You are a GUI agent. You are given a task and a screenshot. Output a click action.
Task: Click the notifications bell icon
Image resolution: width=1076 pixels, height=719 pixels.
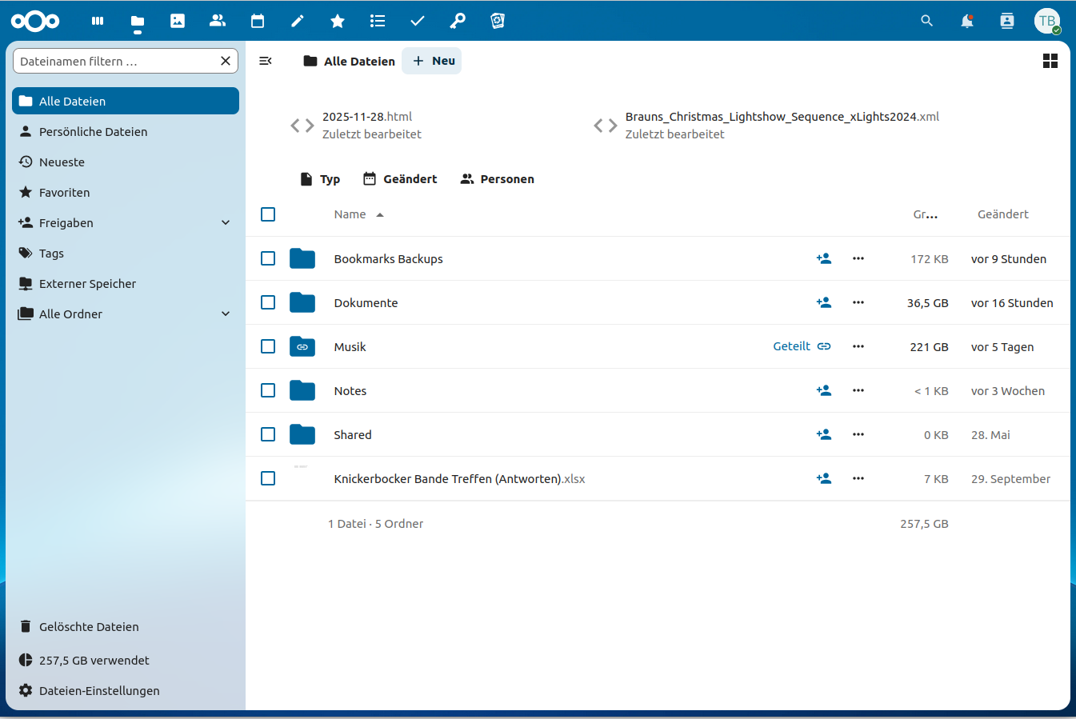click(x=967, y=21)
